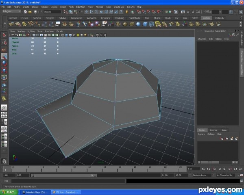
Task: Open the Script Editor icon
Action: [x=242, y=181]
